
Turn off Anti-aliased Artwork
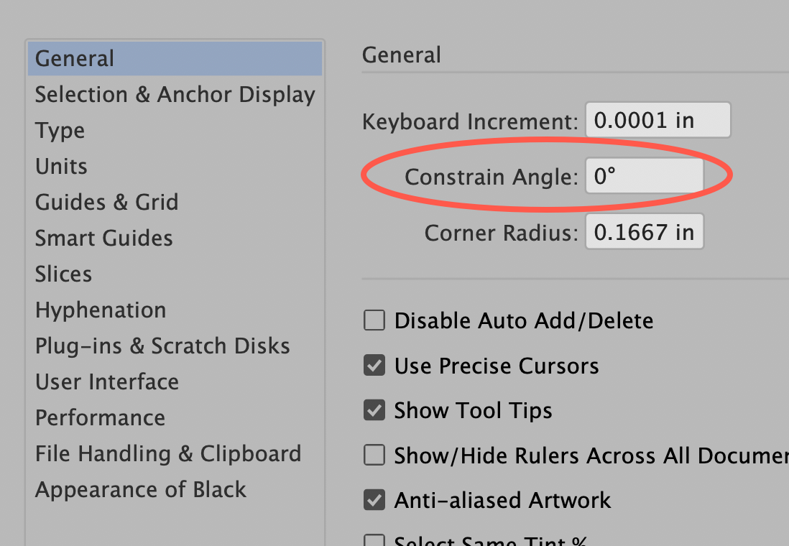pyautogui.click(x=374, y=500)
